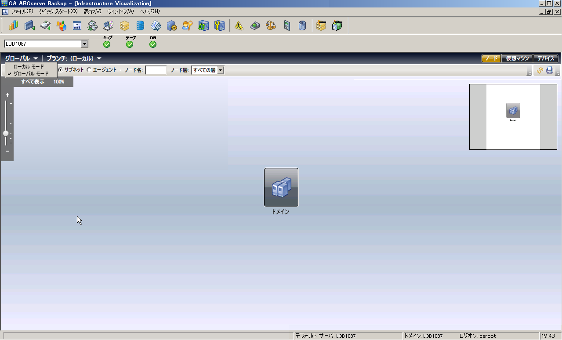Click the calculator icon in the toolbar
The height and width of the screenshot is (340, 562).
tap(287, 26)
